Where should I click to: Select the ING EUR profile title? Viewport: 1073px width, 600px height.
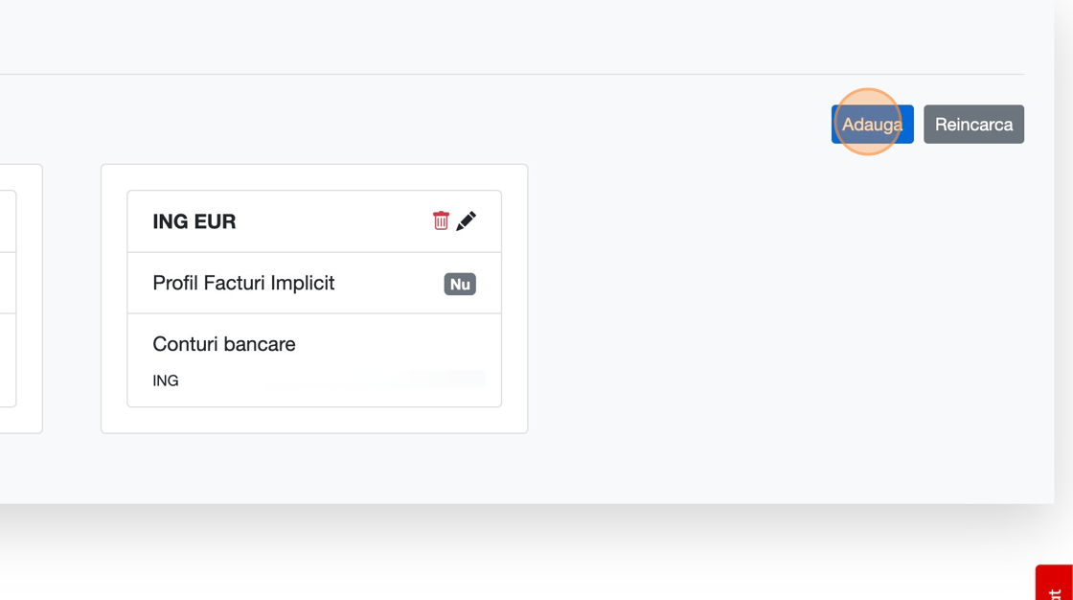pyautogui.click(x=194, y=221)
